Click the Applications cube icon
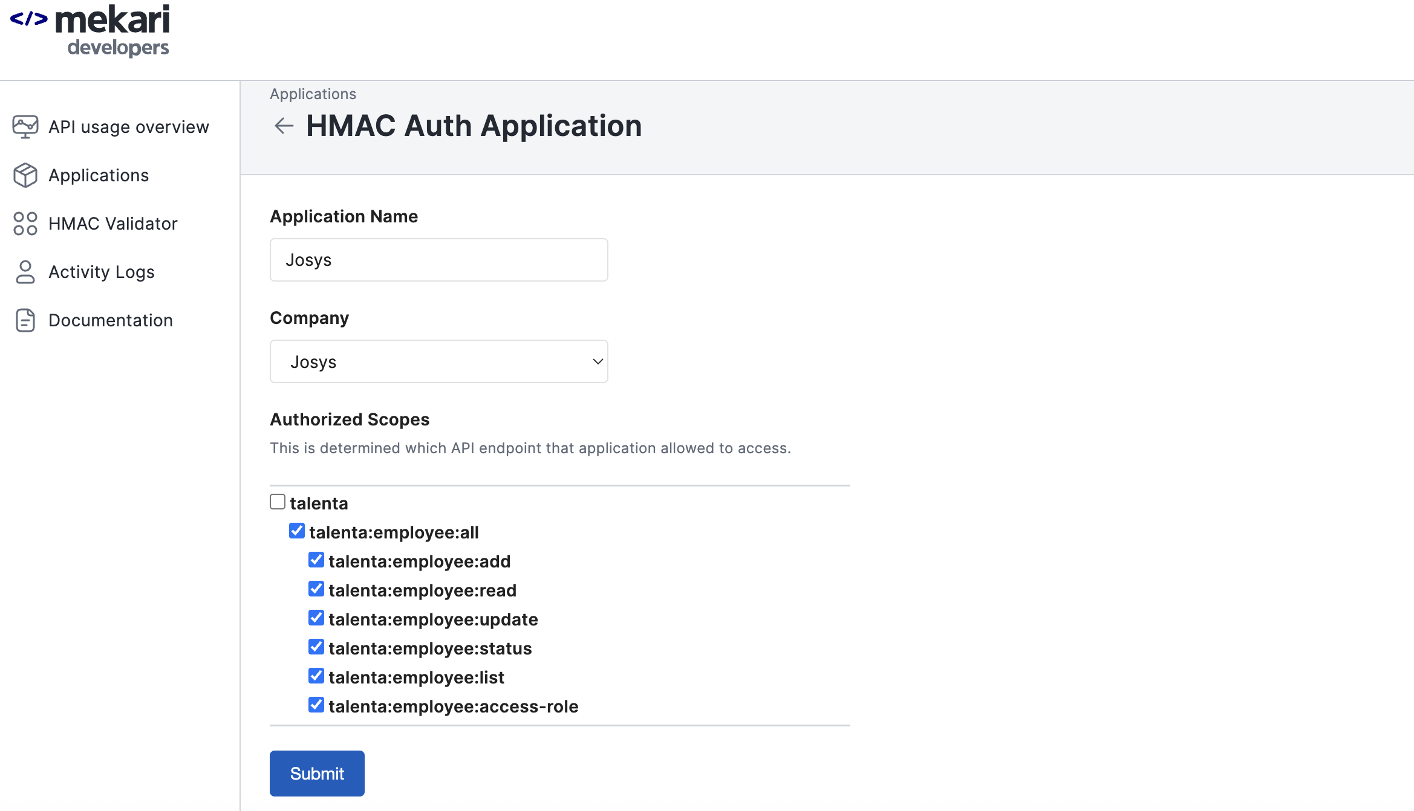 25,175
